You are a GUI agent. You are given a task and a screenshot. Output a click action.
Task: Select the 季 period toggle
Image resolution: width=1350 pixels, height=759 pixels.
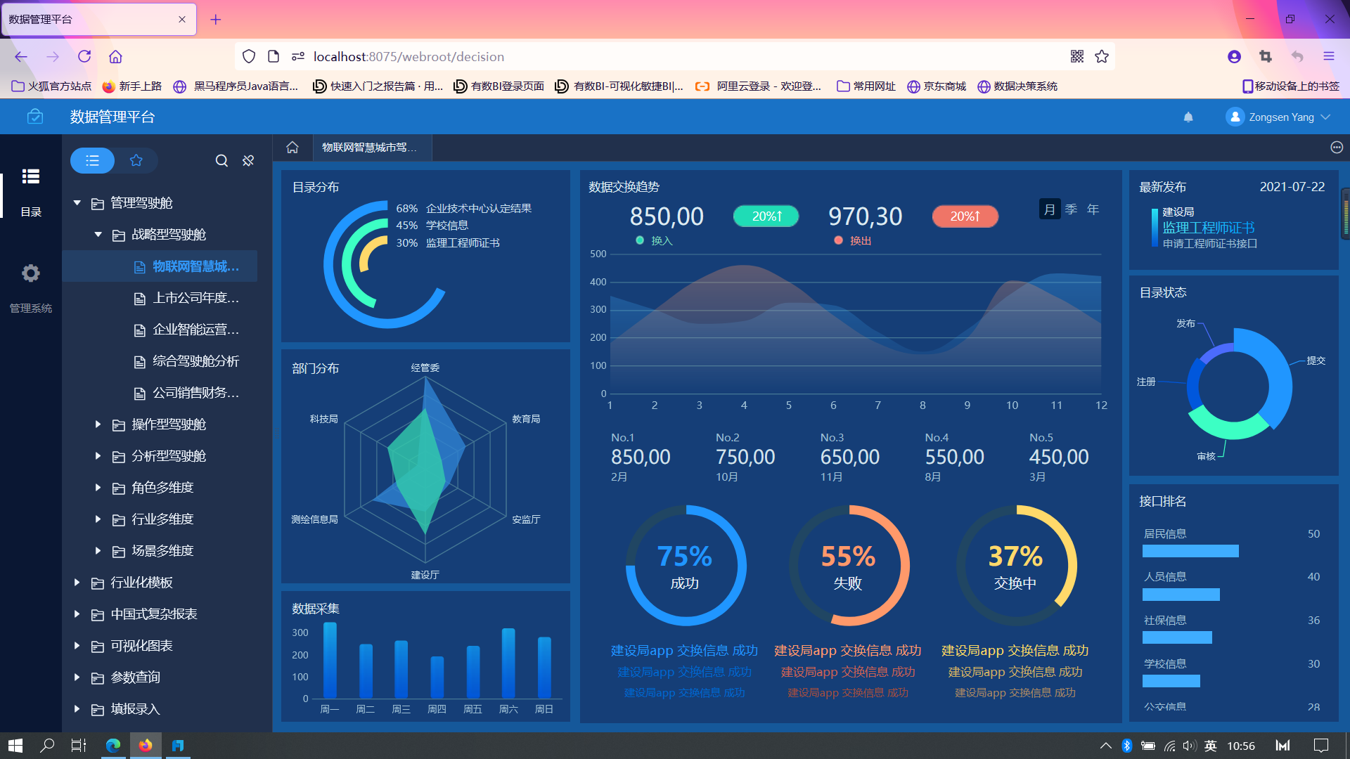(1071, 209)
